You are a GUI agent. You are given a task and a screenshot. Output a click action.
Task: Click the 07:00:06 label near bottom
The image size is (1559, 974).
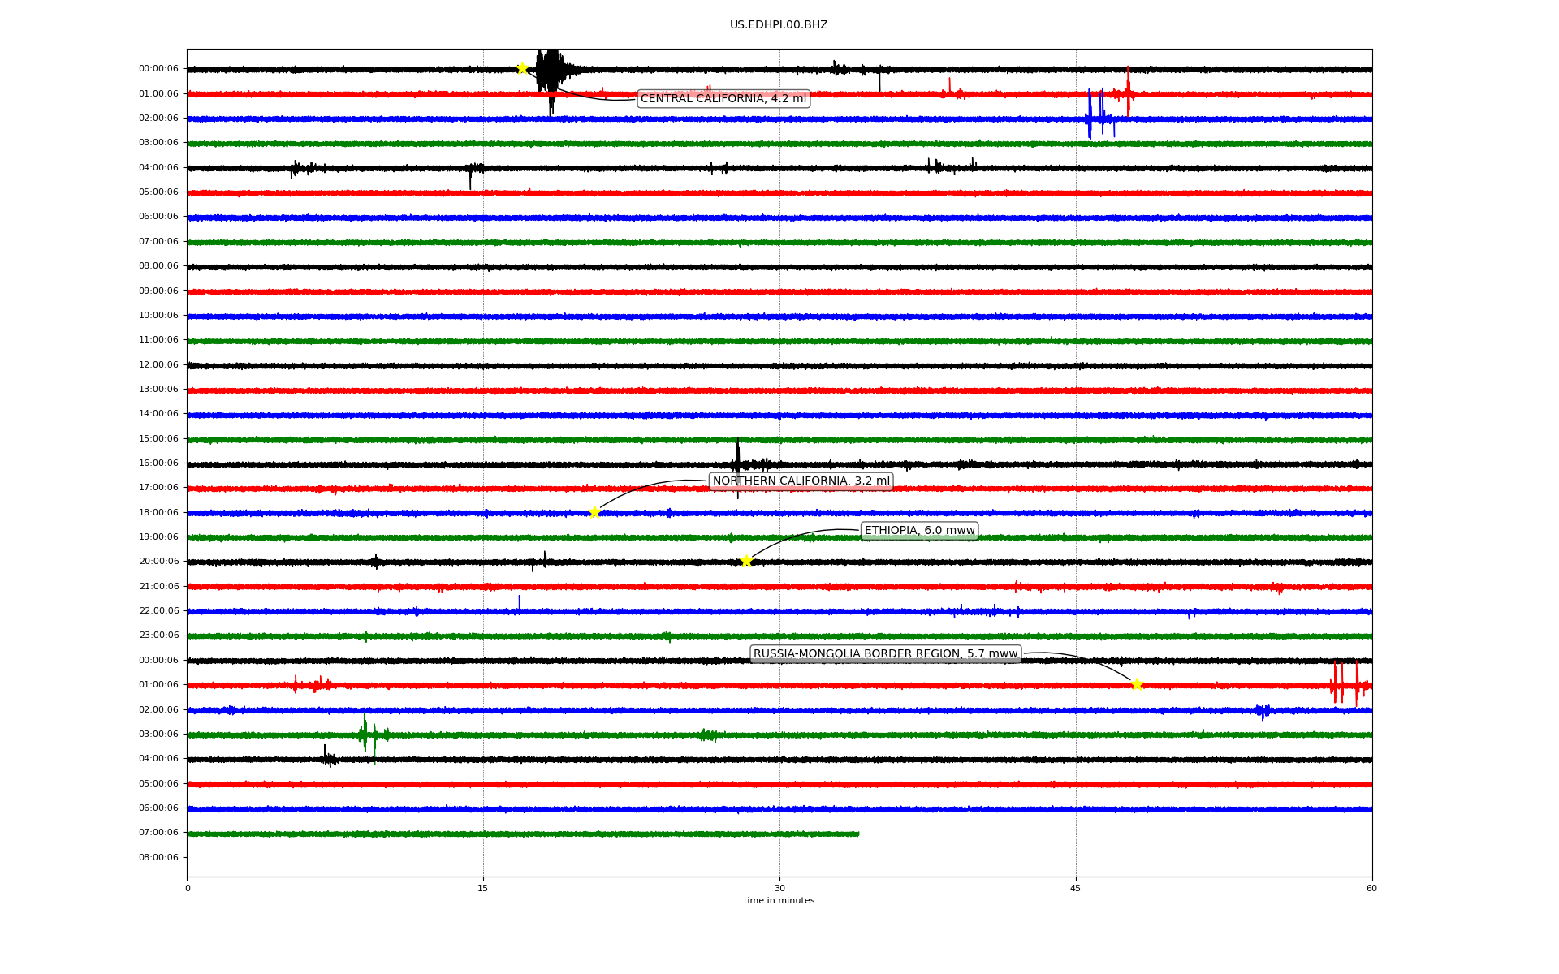coord(158,833)
